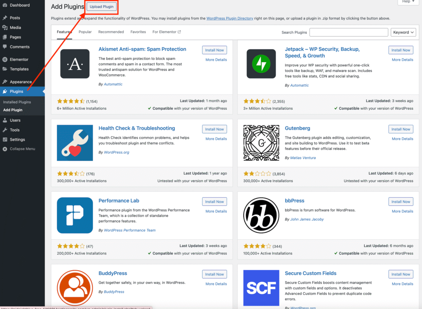Click the Gutenberg plugin logo
Viewport: 422px width, 309px height.
click(261, 143)
